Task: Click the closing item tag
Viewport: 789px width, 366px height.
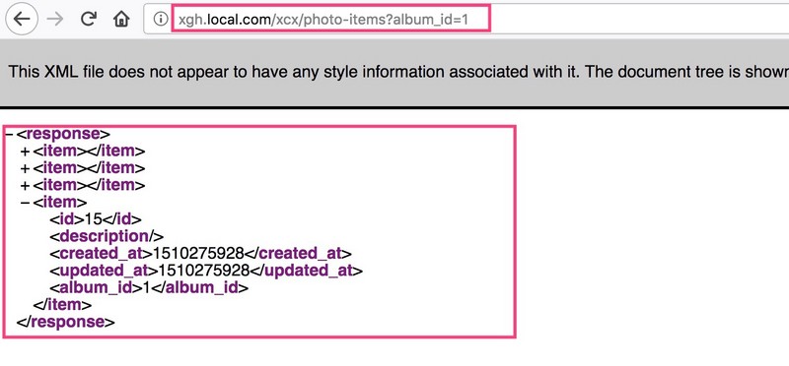Action: tap(62, 305)
